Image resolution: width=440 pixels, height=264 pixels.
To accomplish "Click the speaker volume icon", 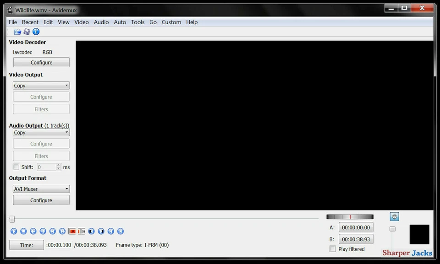I will tap(393, 216).
